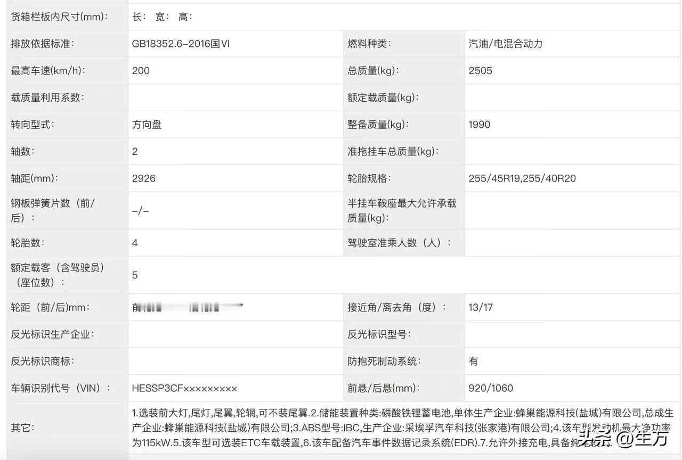This screenshot has width=682, height=460.
Task: Click the label "轮胎数:"
Action: 28,243
